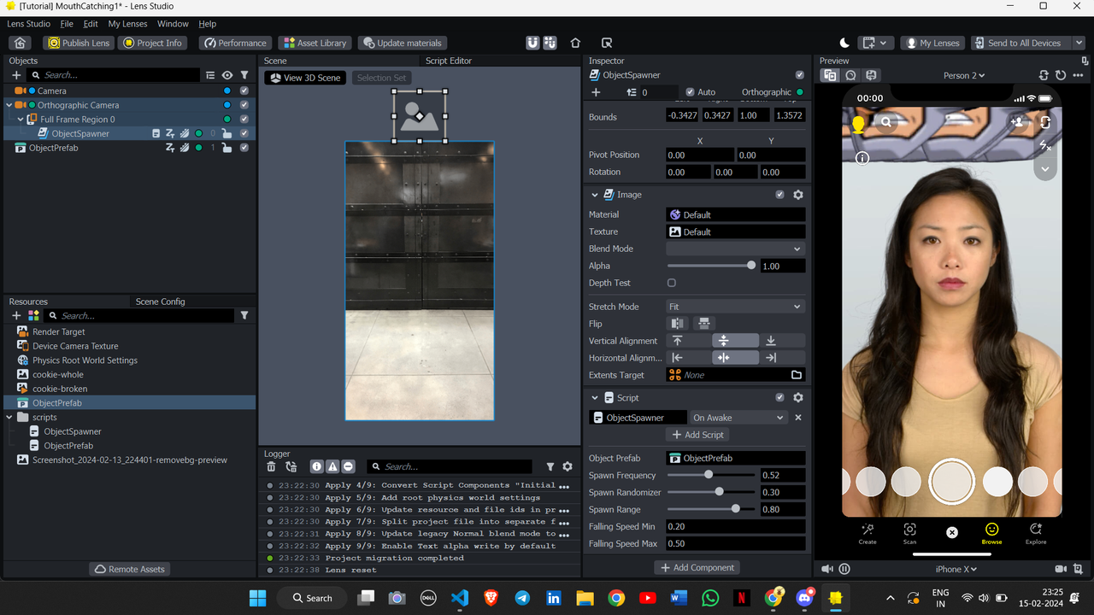Collapse Orthographic Camera tree node
The width and height of the screenshot is (1094, 615).
[9, 105]
